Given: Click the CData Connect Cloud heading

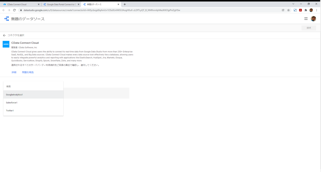Looking at the screenshot, I should 25,43.
